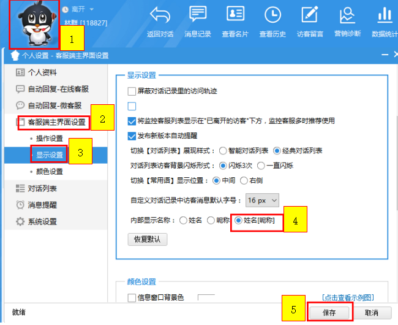
Task: Open 访客留言 visitor message icon
Action: click(310, 16)
